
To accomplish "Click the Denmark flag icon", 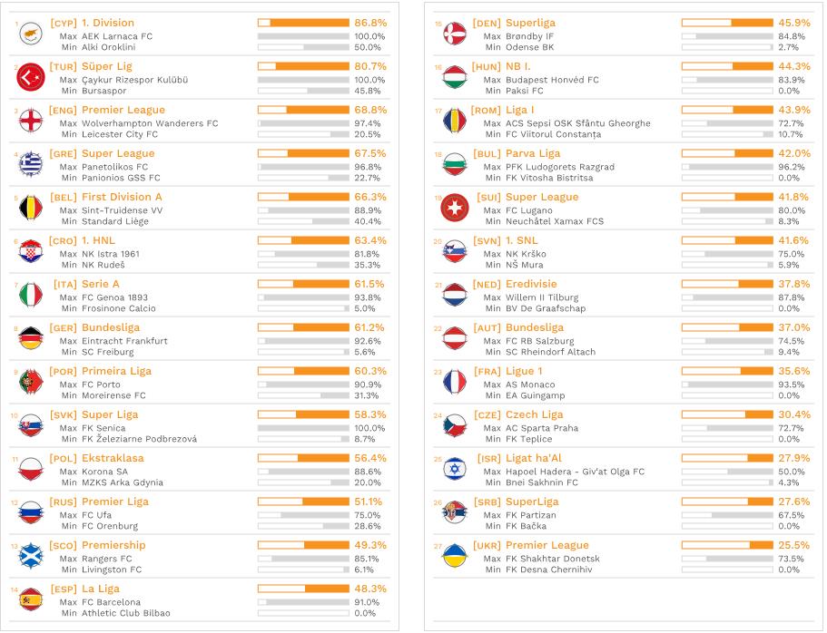I will 455,34.
